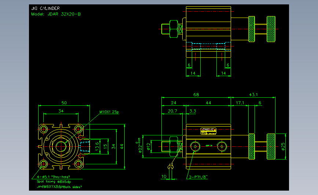Click the "ø12" diameter dimension
This screenshot has height=195, width=318.
click(149, 146)
